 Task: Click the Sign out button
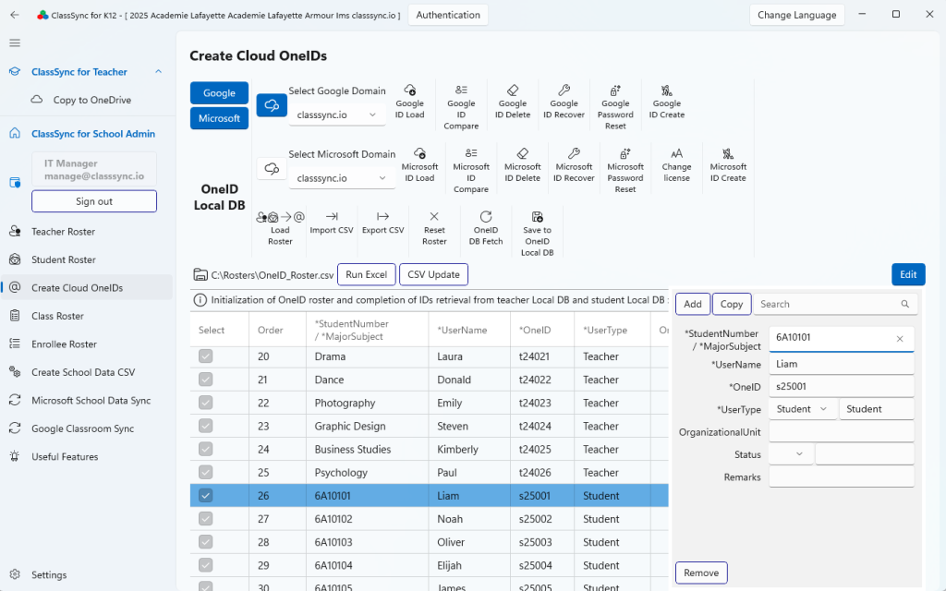[94, 201]
